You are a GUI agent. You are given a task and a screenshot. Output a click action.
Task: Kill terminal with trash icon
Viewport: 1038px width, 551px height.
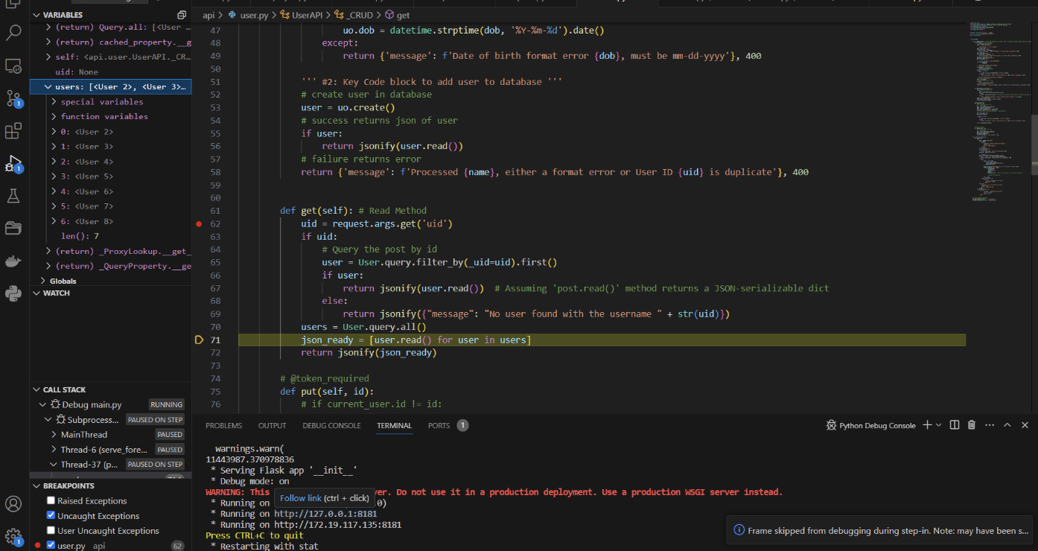[972, 425]
